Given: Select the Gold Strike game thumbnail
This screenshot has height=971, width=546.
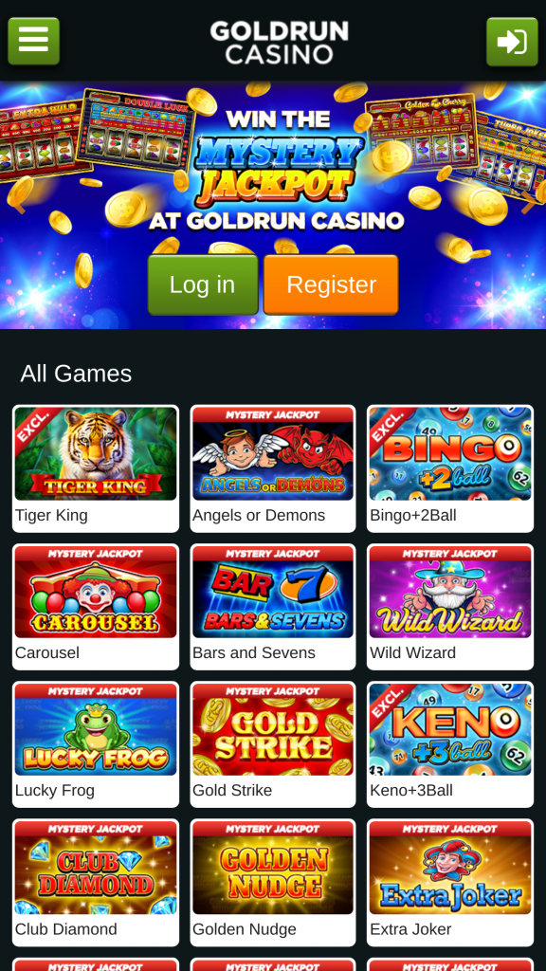Looking at the screenshot, I should point(273,729).
